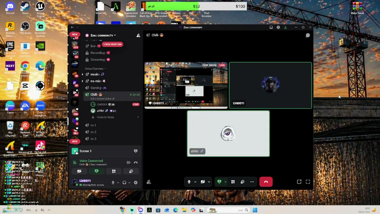
Task: Launch the FiveM desktop shortcut
Action: click(x=116, y=8)
